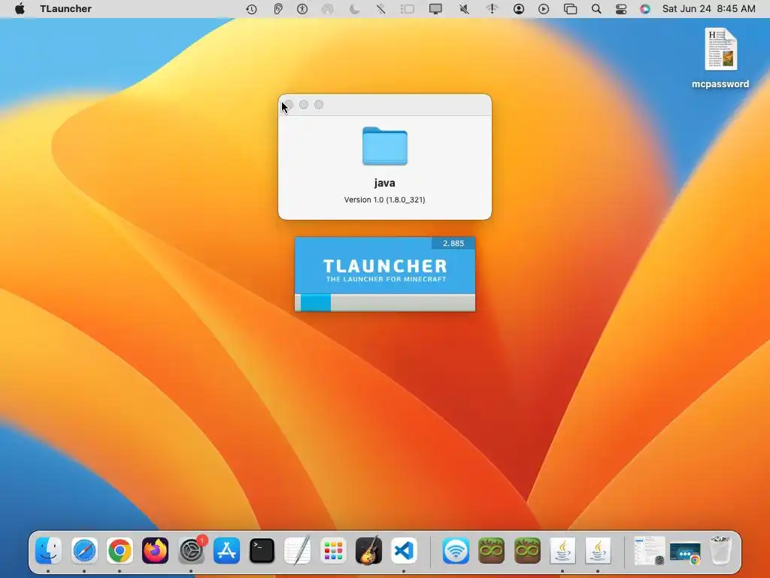Open minimized window with Chrome badge in Dock
The image size is (770, 578).
click(x=685, y=552)
